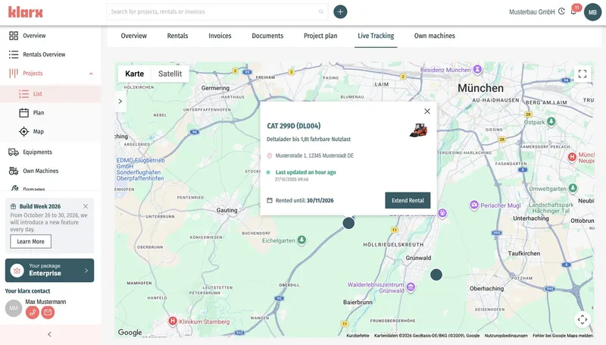The width and height of the screenshot is (606, 345).
Task: Open Your package Enterprise card
Action: (x=49, y=271)
